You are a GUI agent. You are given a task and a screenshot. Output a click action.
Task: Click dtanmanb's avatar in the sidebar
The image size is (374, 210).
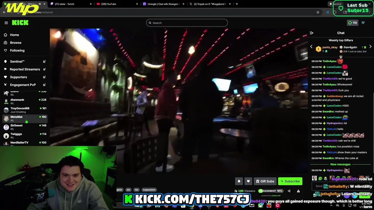6,101
